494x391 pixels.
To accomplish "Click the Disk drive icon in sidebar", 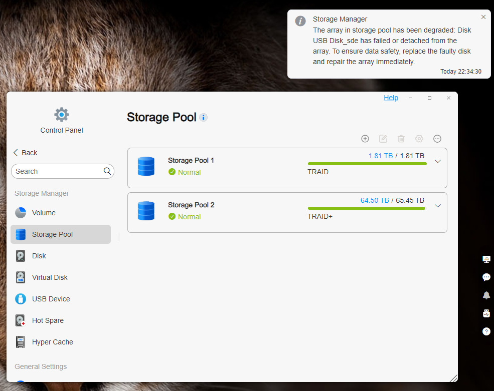I will [x=21, y=256].
